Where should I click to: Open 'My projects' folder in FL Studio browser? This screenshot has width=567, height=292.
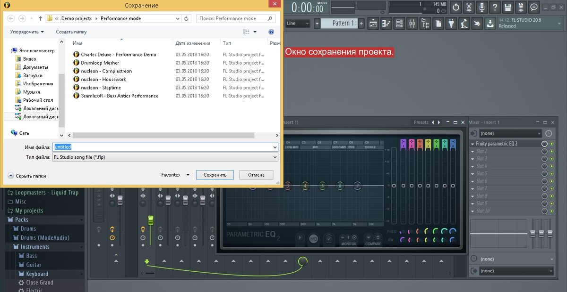[29, 211]
